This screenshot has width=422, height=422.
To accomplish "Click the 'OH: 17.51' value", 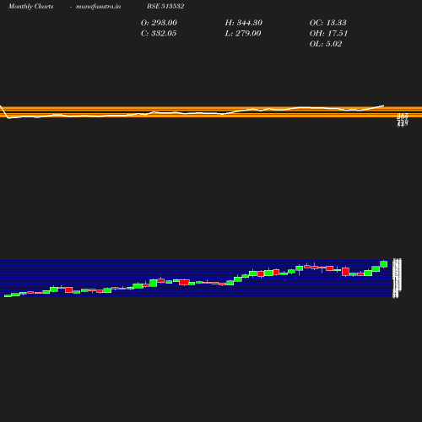I will tap(328, 33).
